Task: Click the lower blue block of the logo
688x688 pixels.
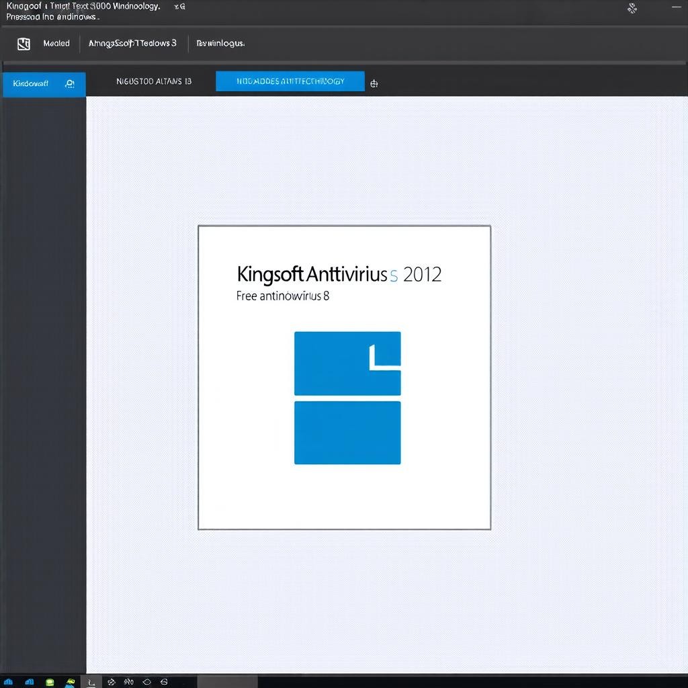Action: pos(347,433)
